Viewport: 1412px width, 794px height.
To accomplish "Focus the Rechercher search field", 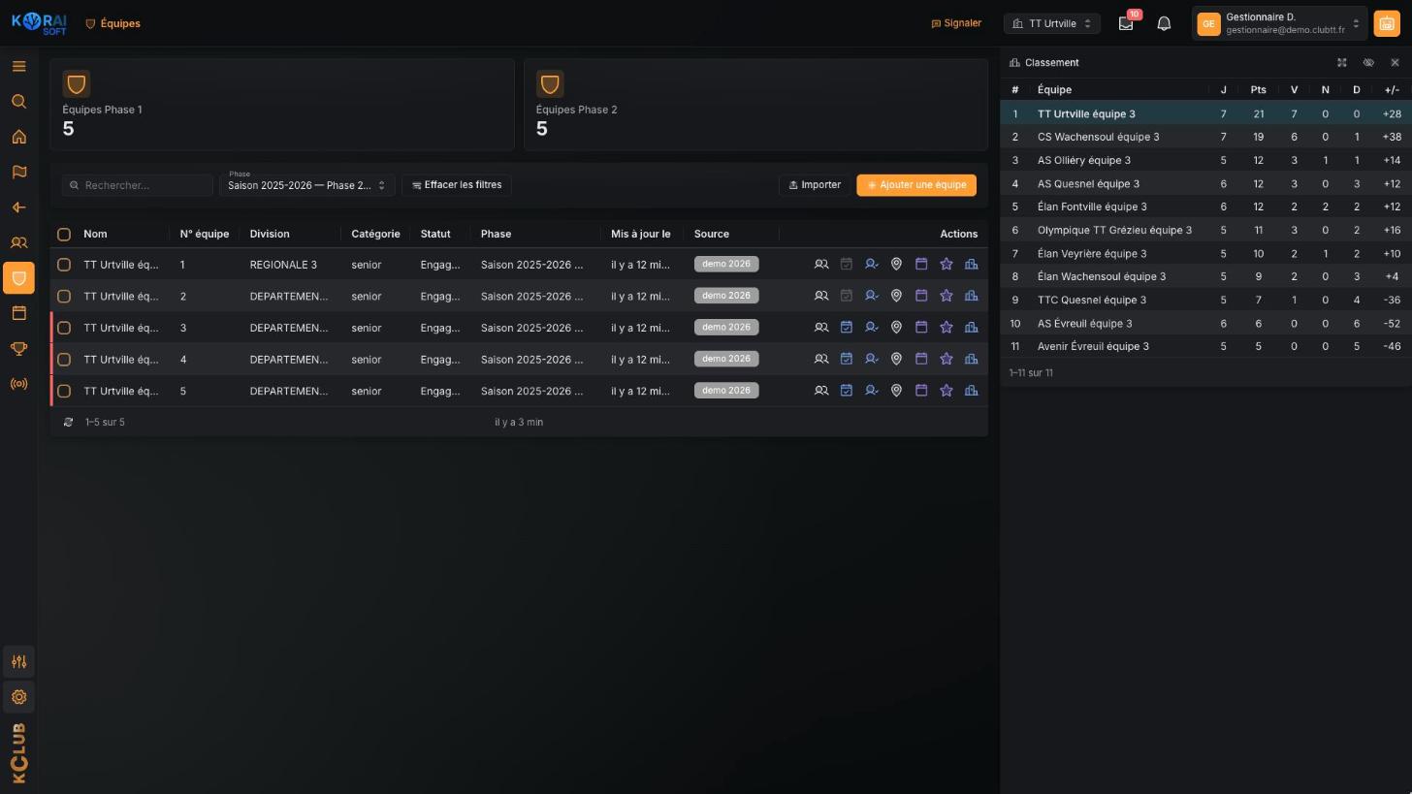I will coord(137,185).
